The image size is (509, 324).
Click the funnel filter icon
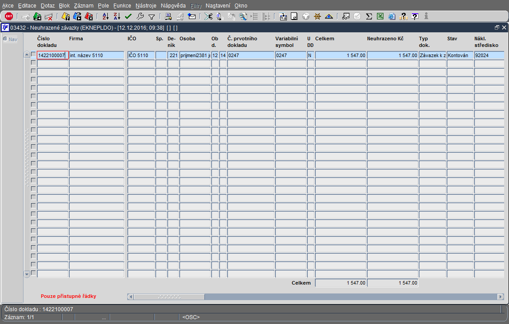[x=151, y=16]
